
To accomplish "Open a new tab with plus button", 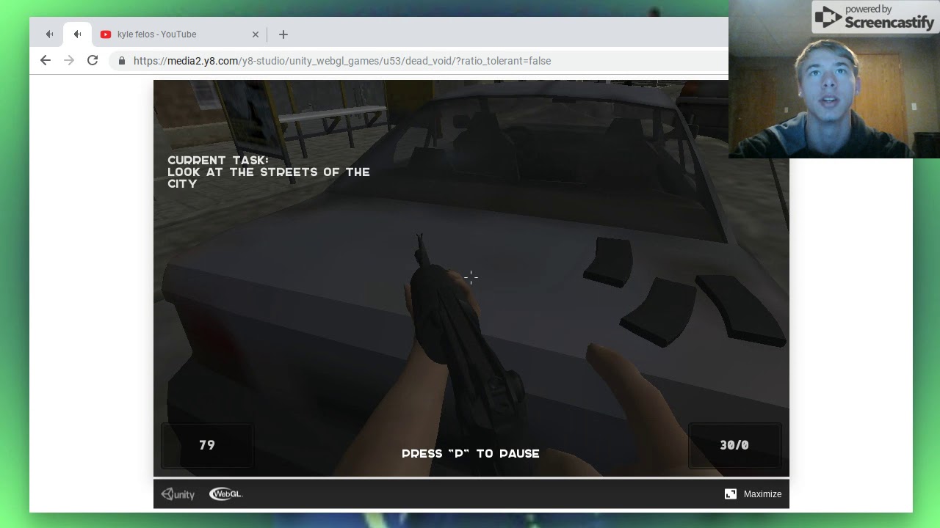I will (283, 34).
